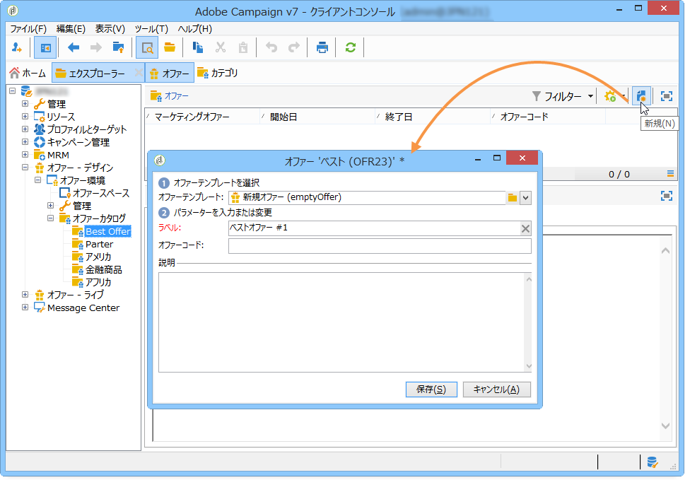Image resolution: width=690 pixels, height=480 pixels.
Task: Open the ツール(T) menu
Action: (151, 29)
